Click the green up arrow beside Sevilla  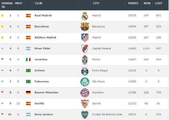[2, 103]
